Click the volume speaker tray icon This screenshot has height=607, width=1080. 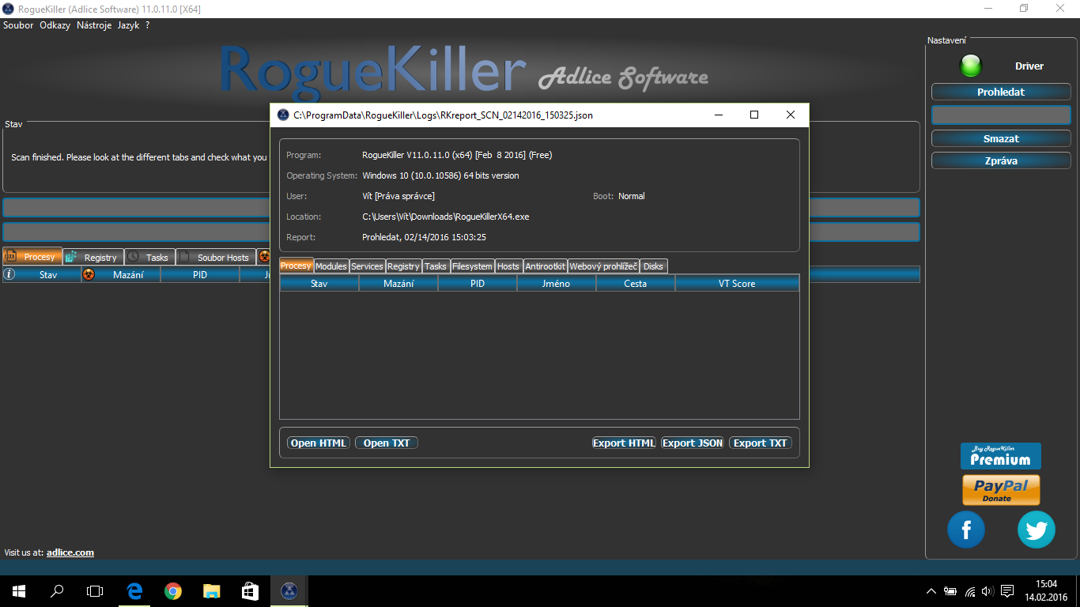(987, 591)
